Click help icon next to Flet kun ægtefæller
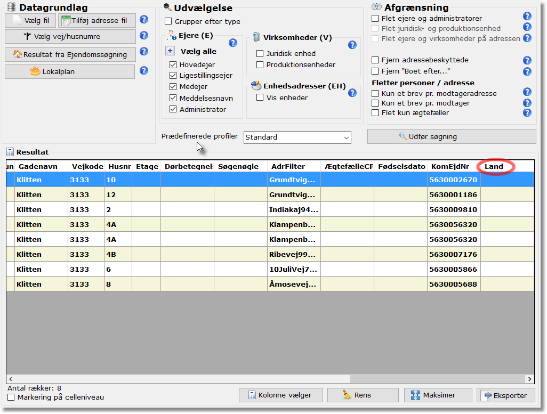Image resolution: width=547 pixels, height=414 pixels. 527,112
